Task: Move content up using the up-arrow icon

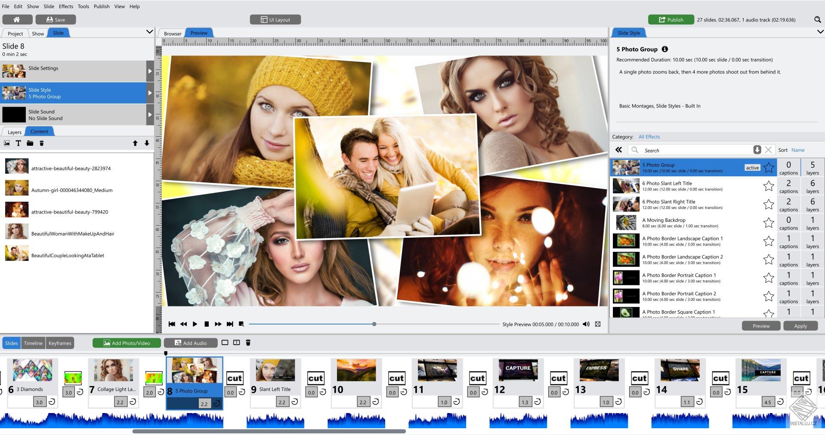Action: [x=135, y=143]
